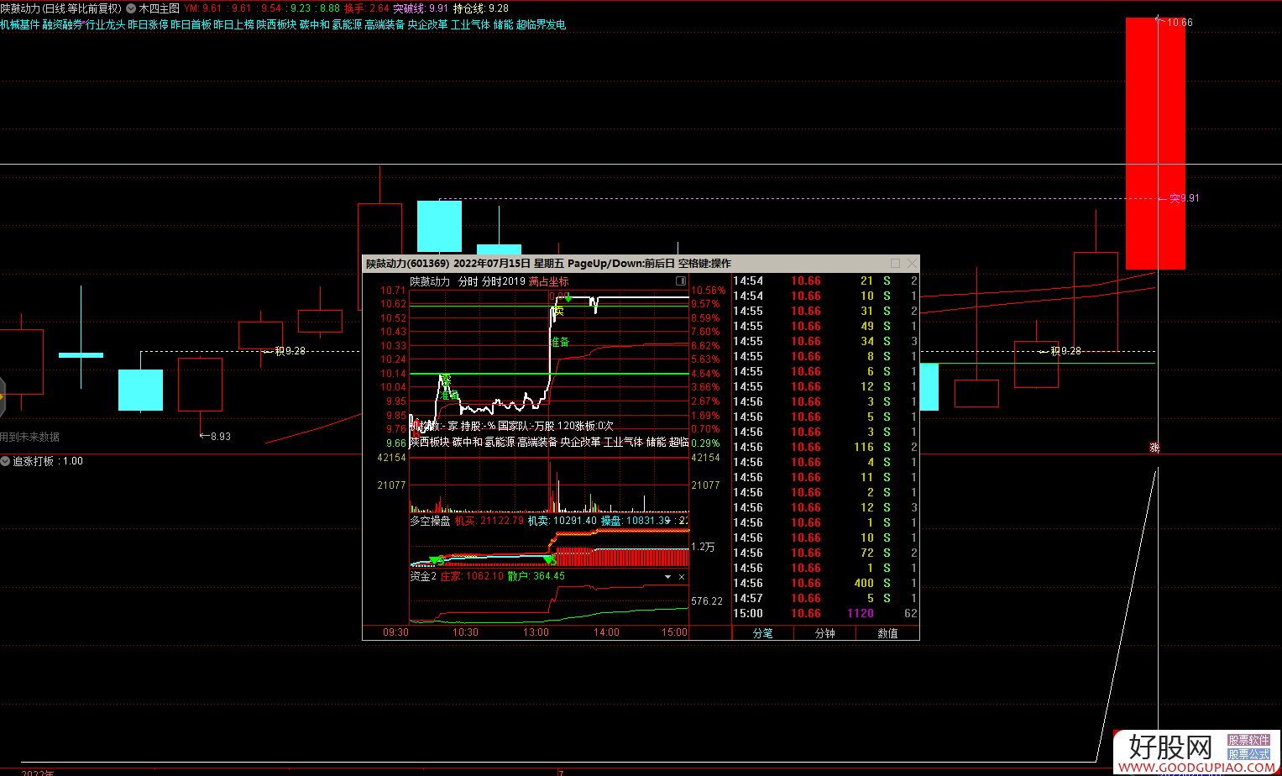Open the 资金2 panel dropdown arrow
This screenshot has height=776, width=1282.
tap(668, 577)
